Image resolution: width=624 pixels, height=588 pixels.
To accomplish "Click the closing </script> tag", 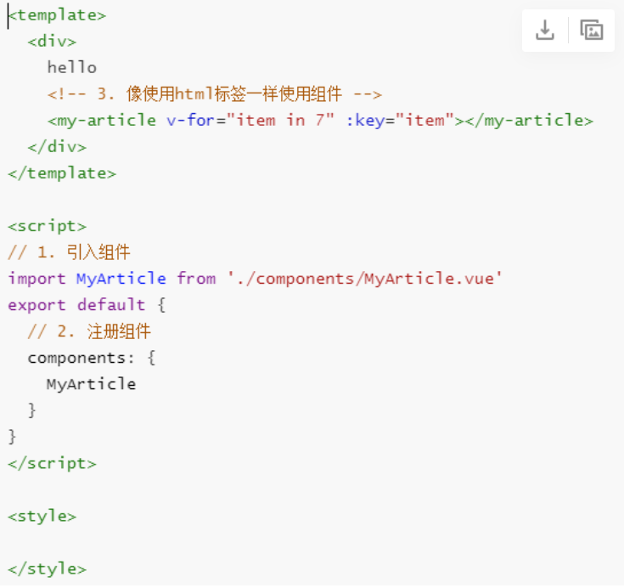I will [x=52, y=464].
